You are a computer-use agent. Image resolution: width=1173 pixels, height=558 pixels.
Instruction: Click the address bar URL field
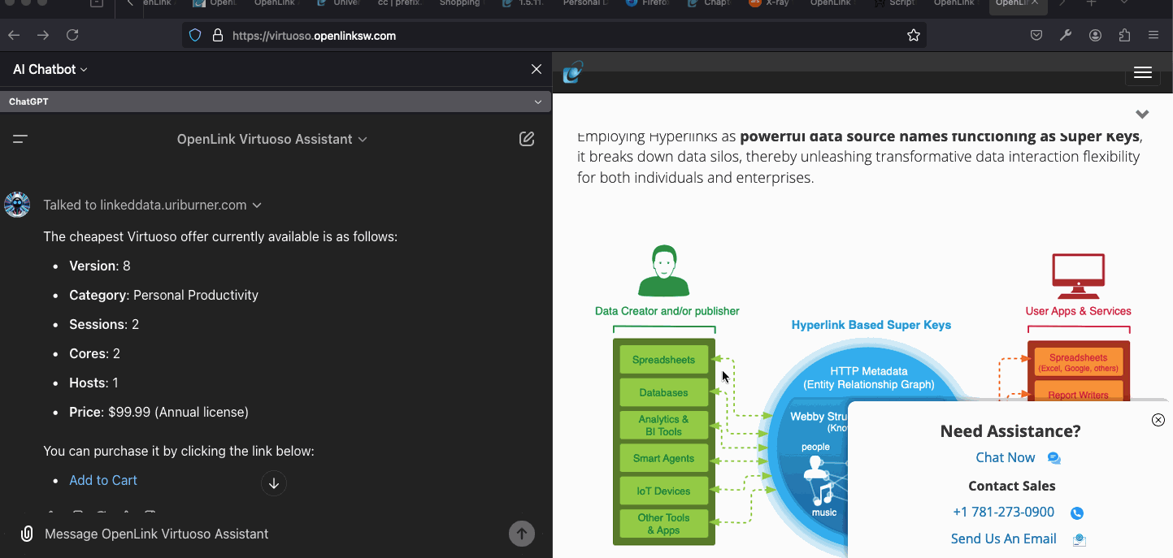tap(553, 36)
